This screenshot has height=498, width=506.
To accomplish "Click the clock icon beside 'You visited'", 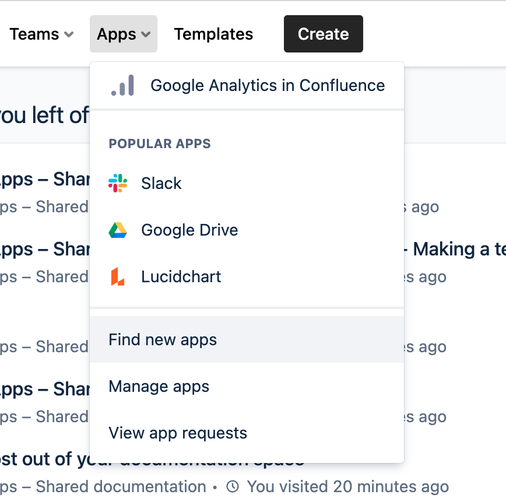I will pos(233,486).
